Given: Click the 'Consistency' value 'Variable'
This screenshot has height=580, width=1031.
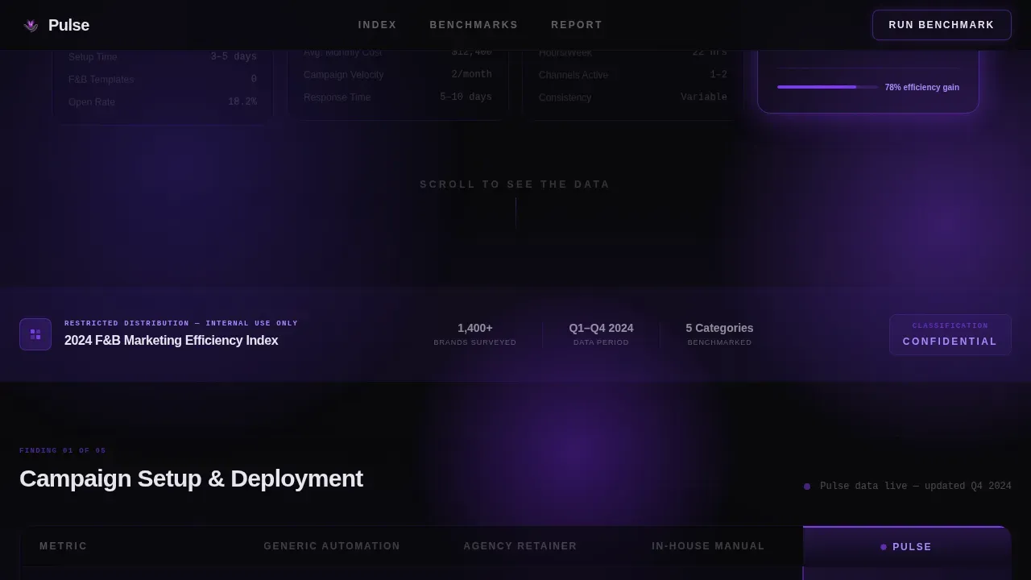Looking at the screenshot, I should (704, 97).
